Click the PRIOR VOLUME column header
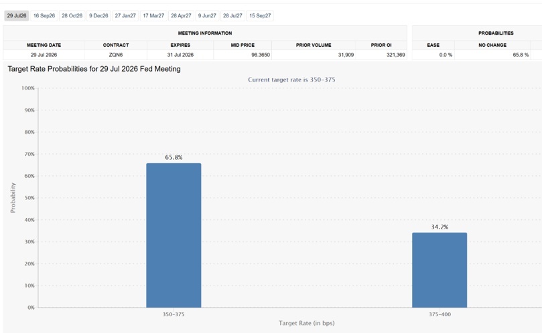The image size is (542, 333). coord(314,45)
